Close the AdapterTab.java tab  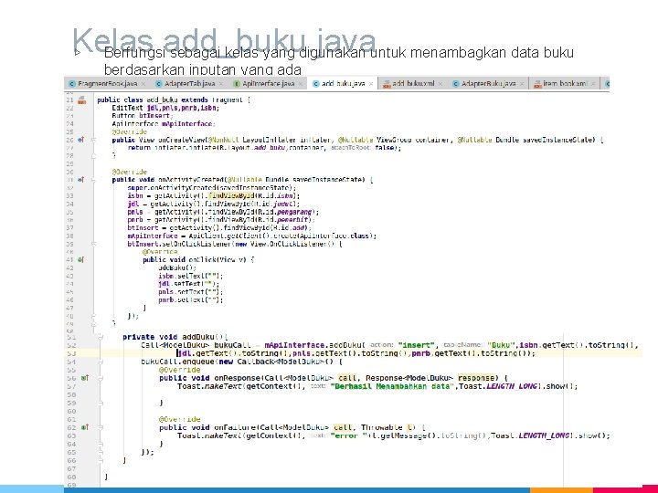tap(221, 84)
